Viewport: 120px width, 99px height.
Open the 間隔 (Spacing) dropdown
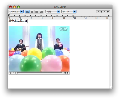53,11
